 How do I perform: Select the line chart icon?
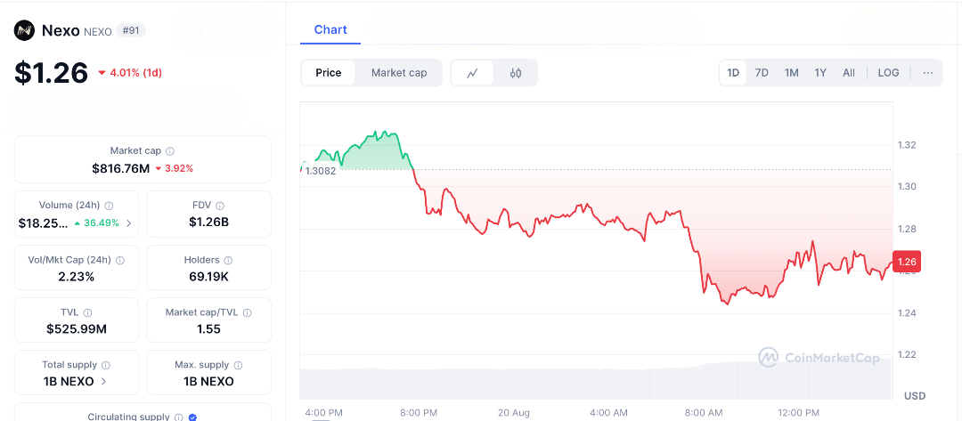coord(473,73)
